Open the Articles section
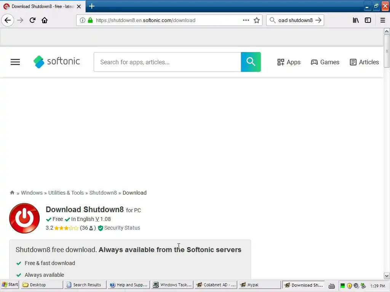Image resolution: width=390 pixels, height=292 pixels. pyautogui.click(x=364, y=62)
